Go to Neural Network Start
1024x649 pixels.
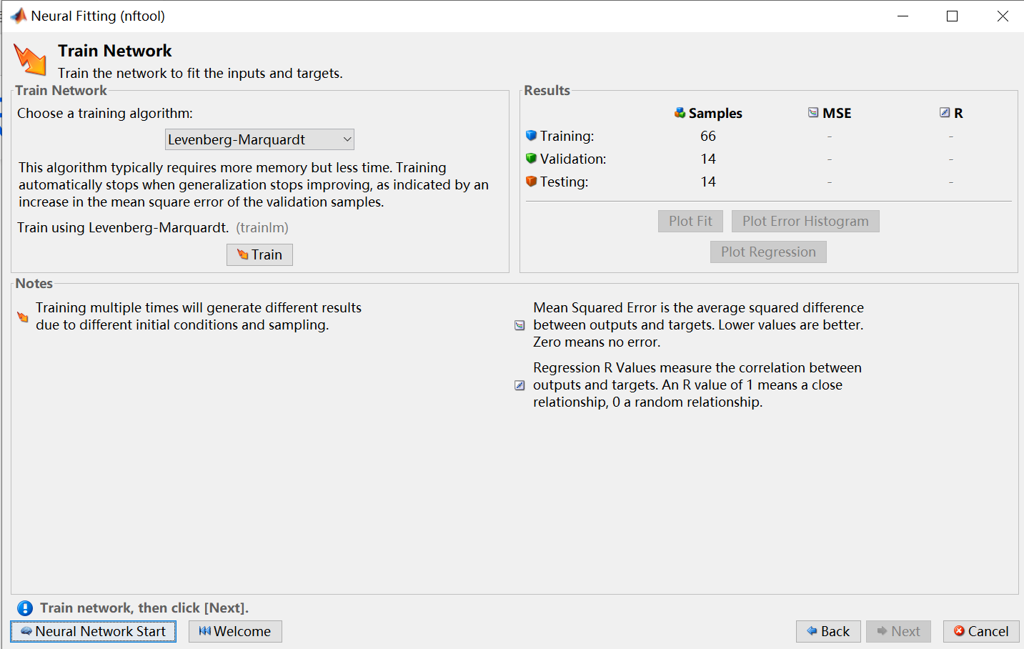[93, 631]
